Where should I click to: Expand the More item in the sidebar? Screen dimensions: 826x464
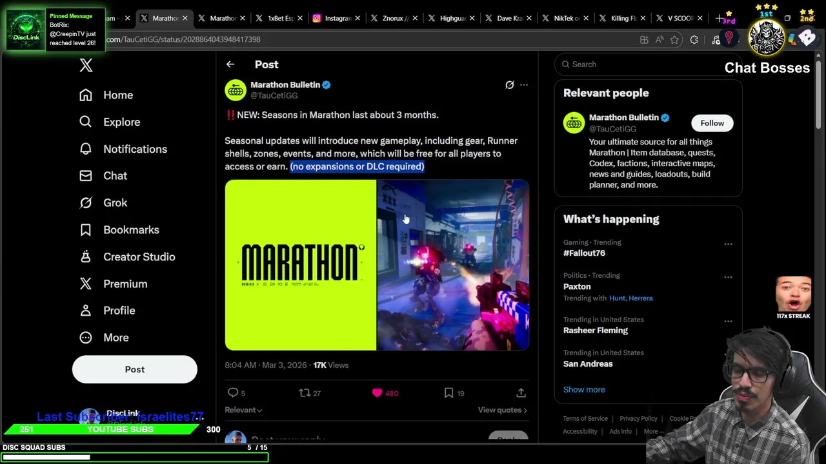click(103, 338)
